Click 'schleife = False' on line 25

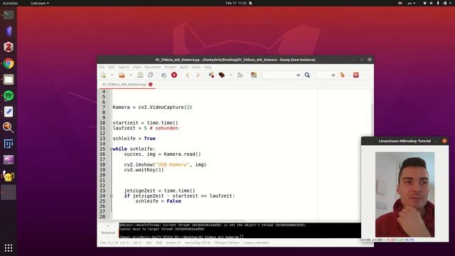coord(158,201)
